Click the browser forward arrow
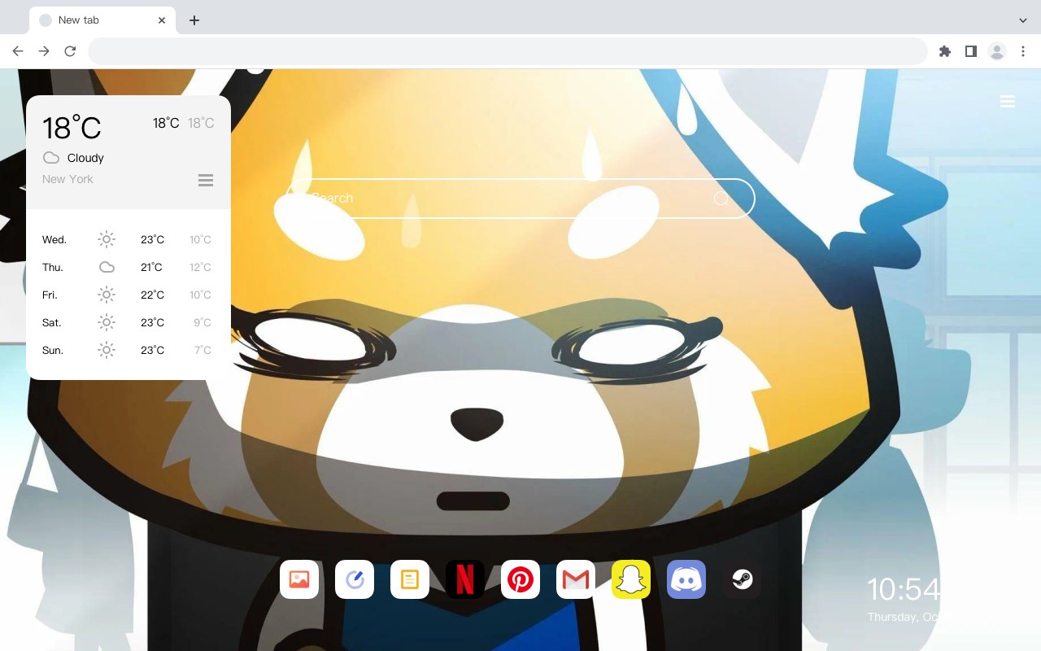Viewport: 1041px width, 651px height. [44, 51]
